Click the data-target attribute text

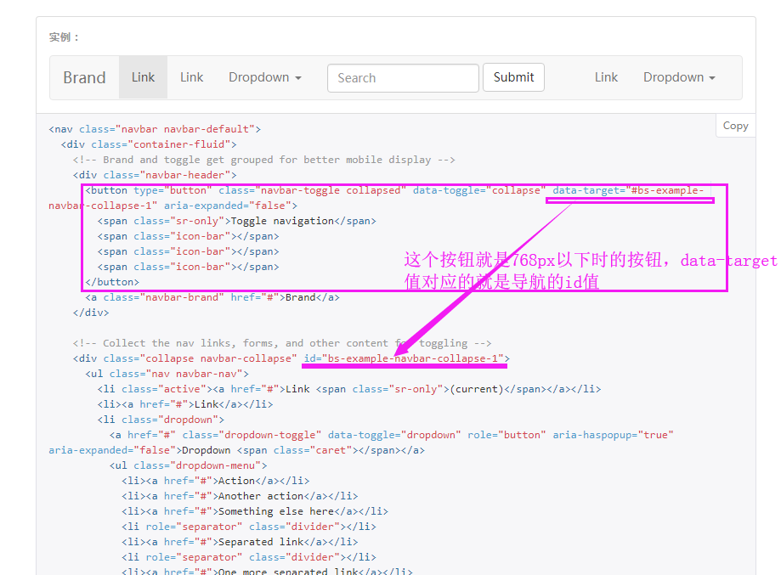[629, 190]
